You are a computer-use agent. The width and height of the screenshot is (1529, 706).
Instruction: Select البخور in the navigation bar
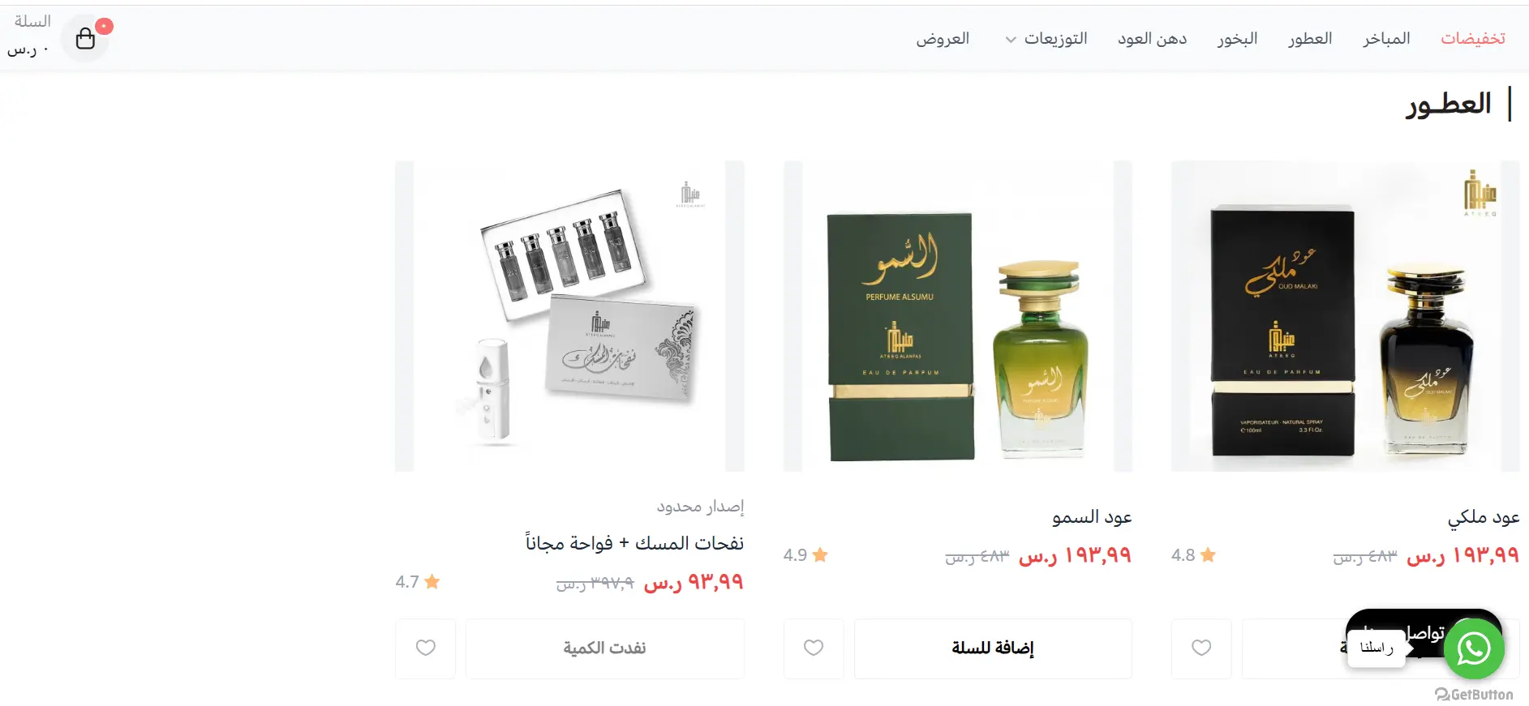[x=1237, y=38]
